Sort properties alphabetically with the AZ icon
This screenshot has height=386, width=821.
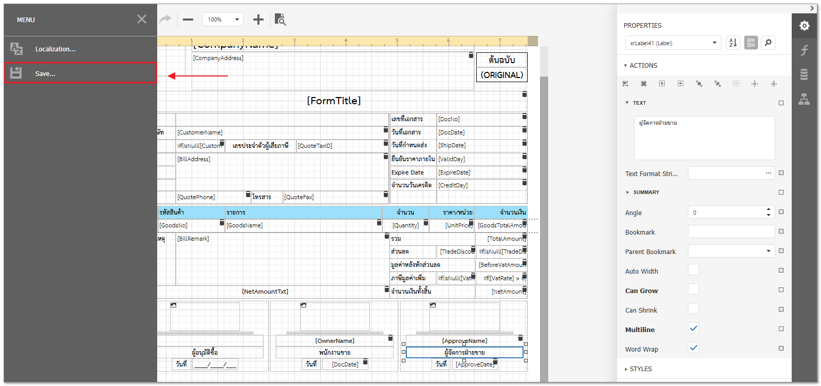733,43
